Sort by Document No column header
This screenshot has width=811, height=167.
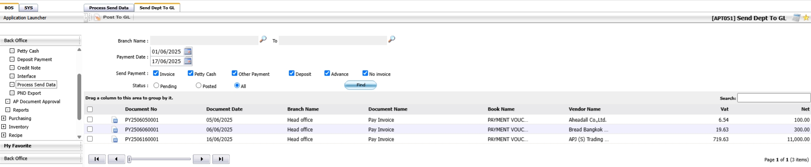click(x=141, y=109)
